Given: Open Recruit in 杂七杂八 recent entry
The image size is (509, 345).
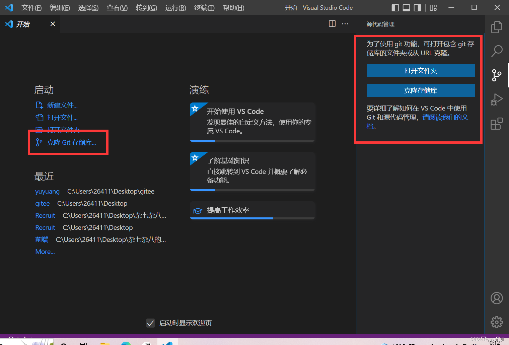Looking at the screenshot, I should (x=45, y=216).
